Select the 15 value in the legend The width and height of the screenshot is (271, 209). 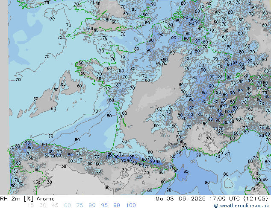[30, 206]
